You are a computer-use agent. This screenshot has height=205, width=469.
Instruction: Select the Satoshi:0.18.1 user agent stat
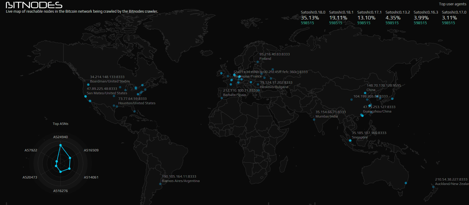tap(341, 17)
